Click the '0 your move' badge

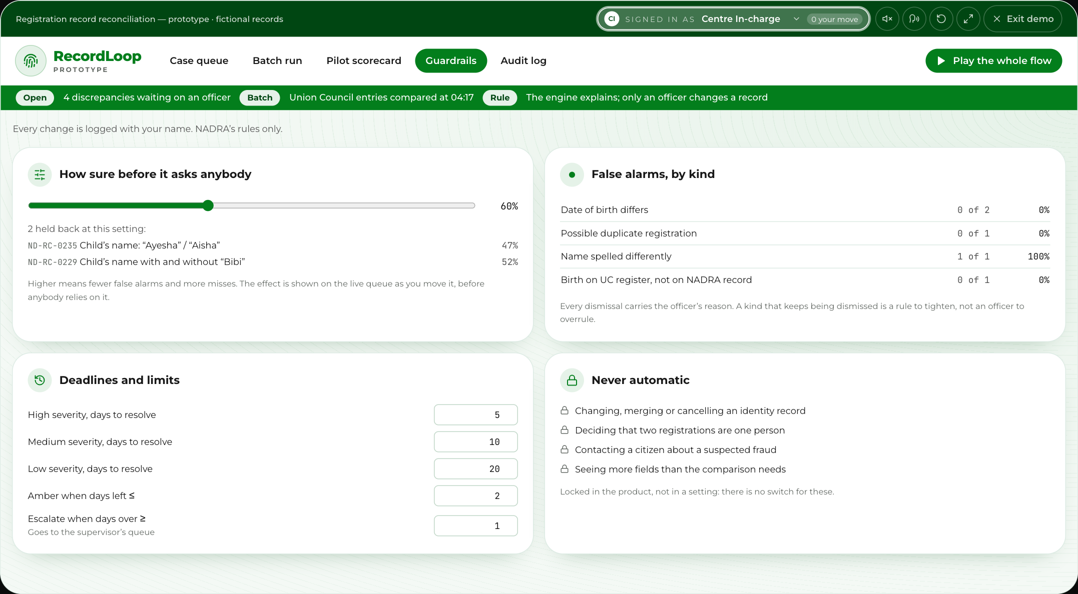(834, 19)
